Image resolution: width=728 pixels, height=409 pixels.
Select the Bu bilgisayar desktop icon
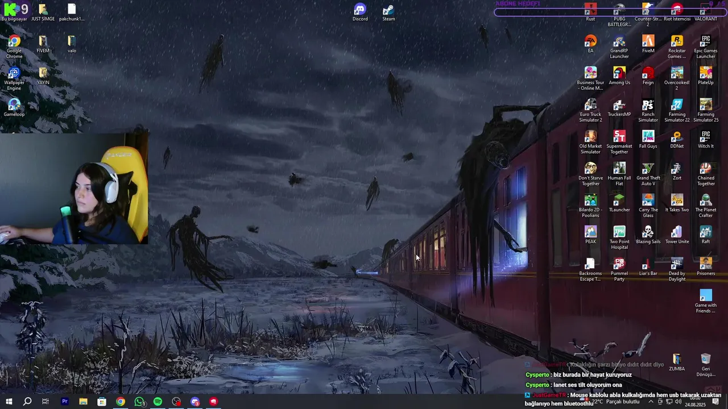[14, 12]
